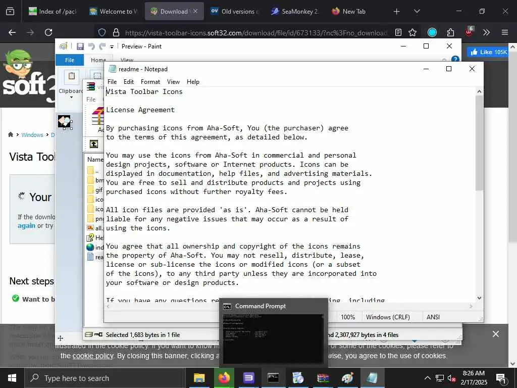Select the gif folder in WinRAR list
517x388 pixels.
pyautogui.click(x=95, y=190)
